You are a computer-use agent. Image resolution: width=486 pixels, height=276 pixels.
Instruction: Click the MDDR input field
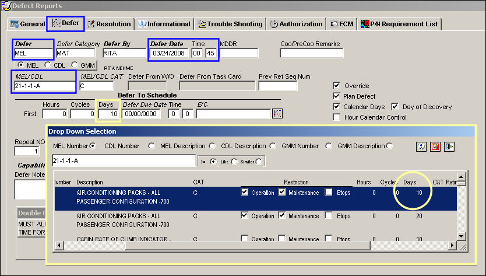[x=239, y=53]
